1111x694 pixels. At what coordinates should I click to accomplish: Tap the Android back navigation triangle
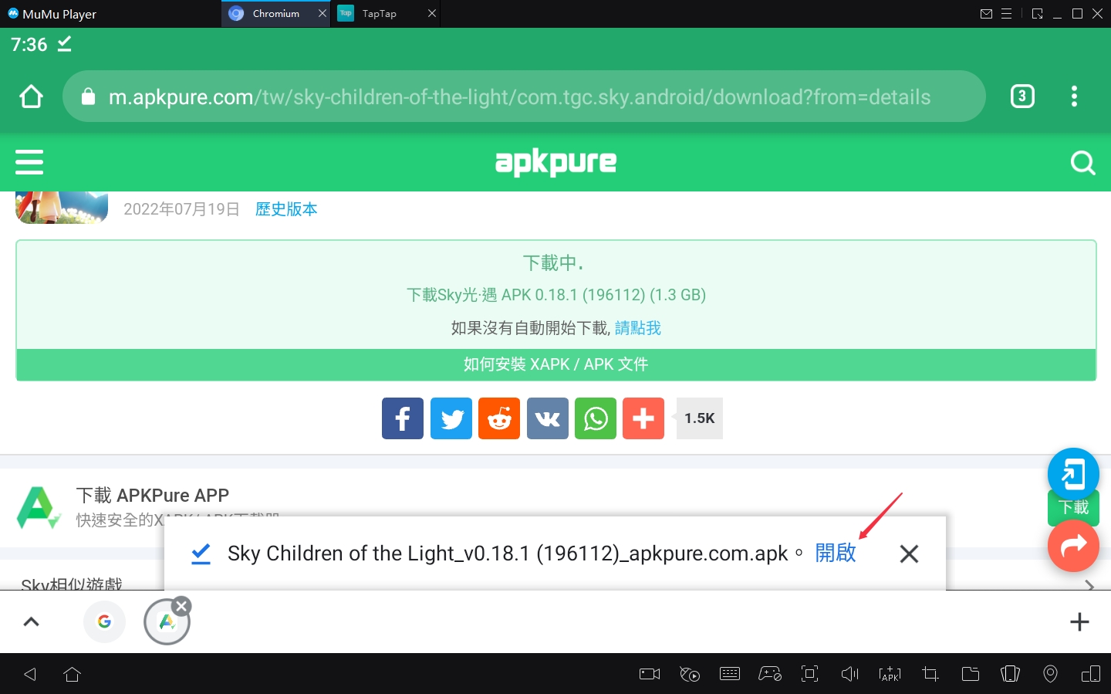(x=30, y=674)
